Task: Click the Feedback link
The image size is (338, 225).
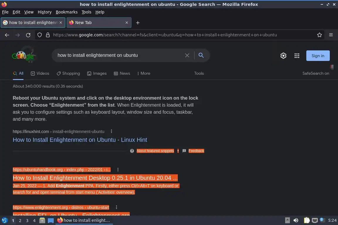Action: tap(196, 151)
